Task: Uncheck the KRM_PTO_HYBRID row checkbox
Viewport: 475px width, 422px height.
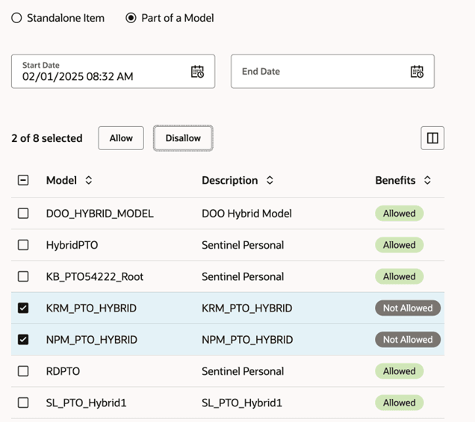Action: [23, 308]
